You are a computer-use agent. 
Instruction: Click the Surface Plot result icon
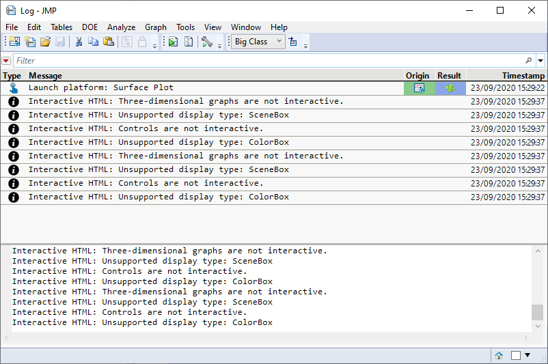point(450,88)
